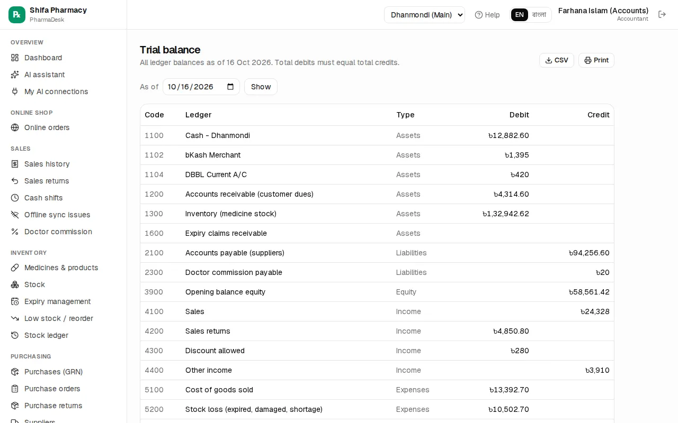Click the Doctor commission percent icon

tap(15, 232)
